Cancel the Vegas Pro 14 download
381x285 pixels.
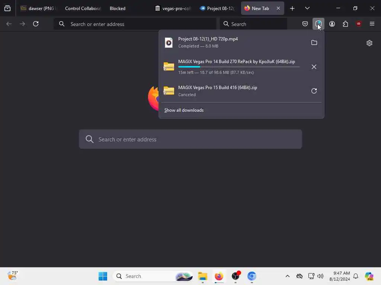pyautogui.click(x=314, y=67)
